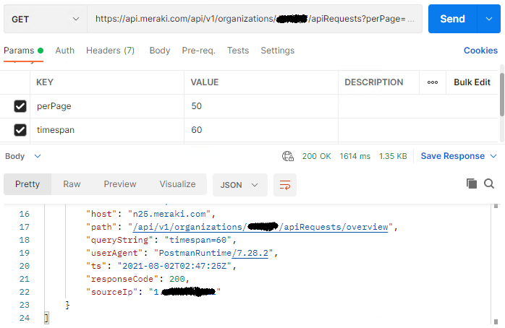505x328 pixels.
Task: Click Bulk Edit in params table
Action: click(x=472, y=82)
